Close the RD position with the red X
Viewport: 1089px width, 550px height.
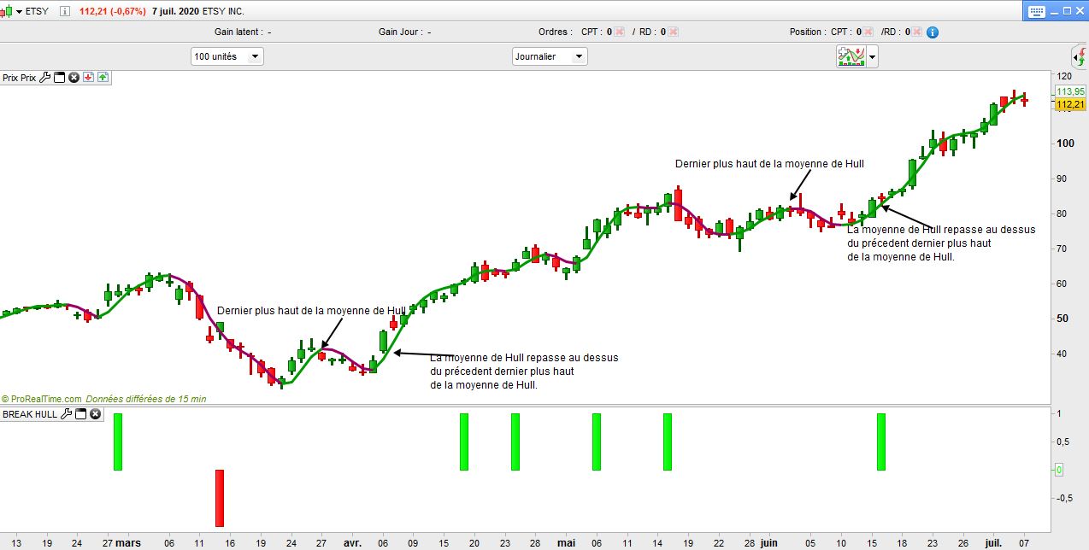coord(916,32)
